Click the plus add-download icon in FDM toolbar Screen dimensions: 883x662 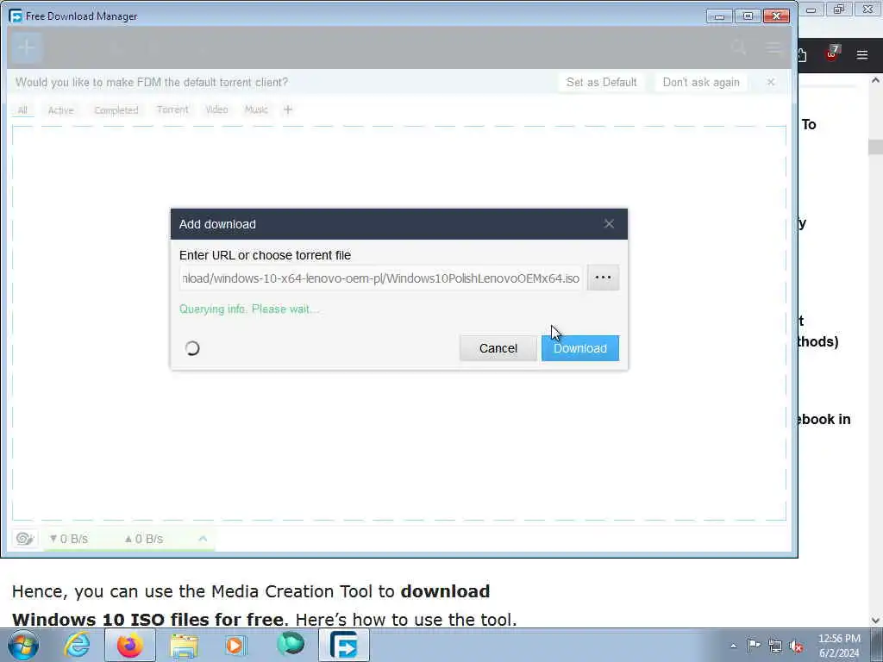[x=27, y=48]
